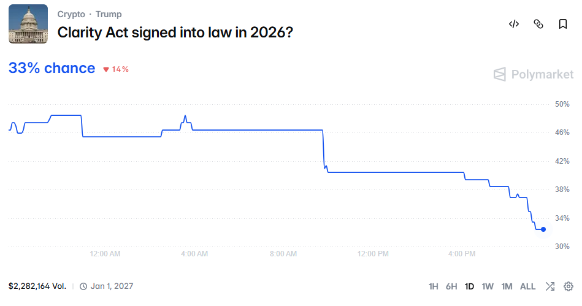Click the current price dot on chart
Image resolution: width=582 pixels, height=306 pixels.
click(543, 229)
